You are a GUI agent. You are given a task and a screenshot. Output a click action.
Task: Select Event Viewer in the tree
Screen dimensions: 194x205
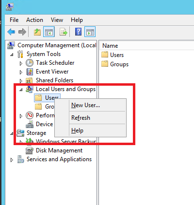[x=52, y=72]
